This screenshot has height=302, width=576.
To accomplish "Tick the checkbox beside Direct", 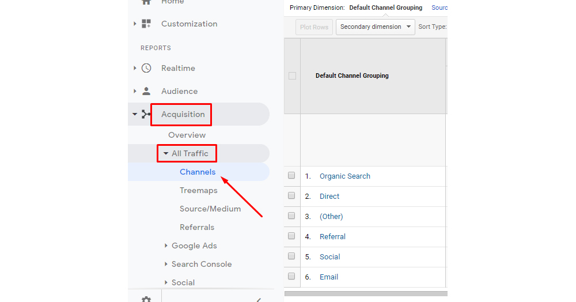I will point(291,196).
